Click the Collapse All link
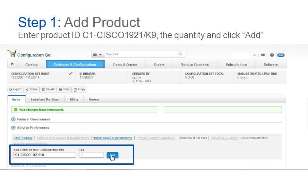This screenshot has width=308, height=173. pyautogui.click(x=38, y=166)
